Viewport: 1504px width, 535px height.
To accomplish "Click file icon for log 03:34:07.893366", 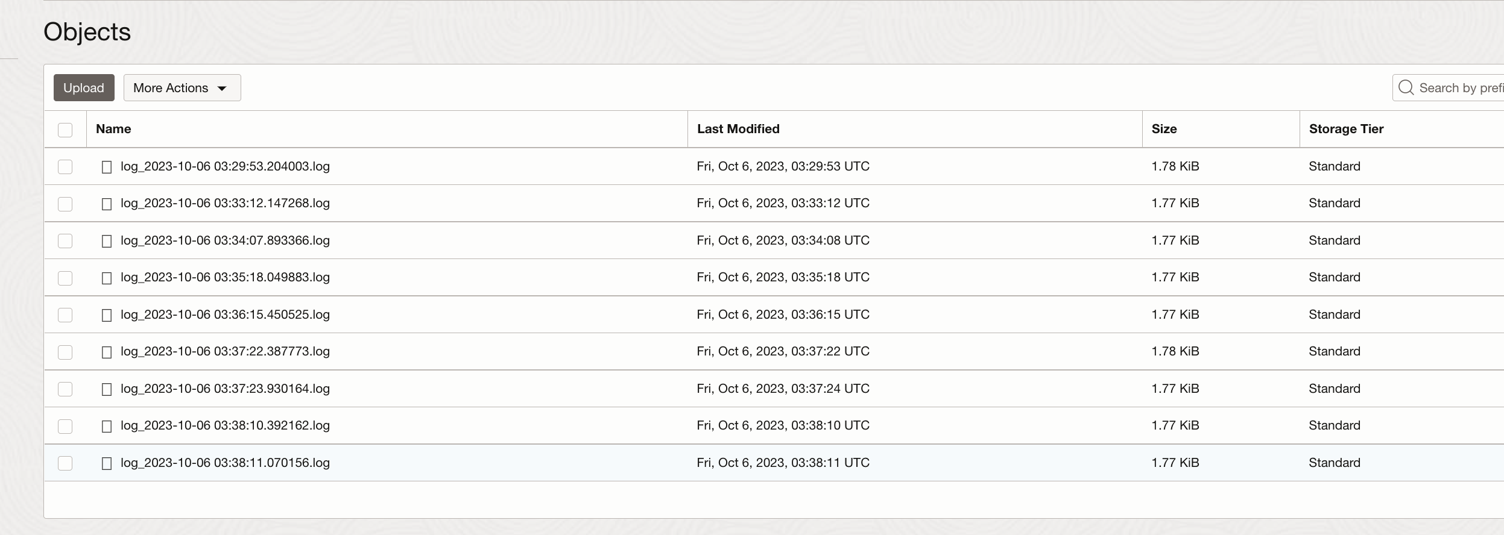I will tap(107, 241).
